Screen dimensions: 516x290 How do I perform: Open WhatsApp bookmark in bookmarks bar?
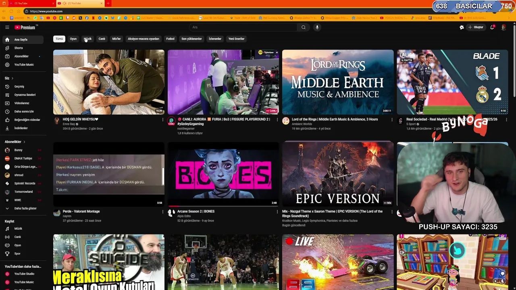click(x=35, y=18)
